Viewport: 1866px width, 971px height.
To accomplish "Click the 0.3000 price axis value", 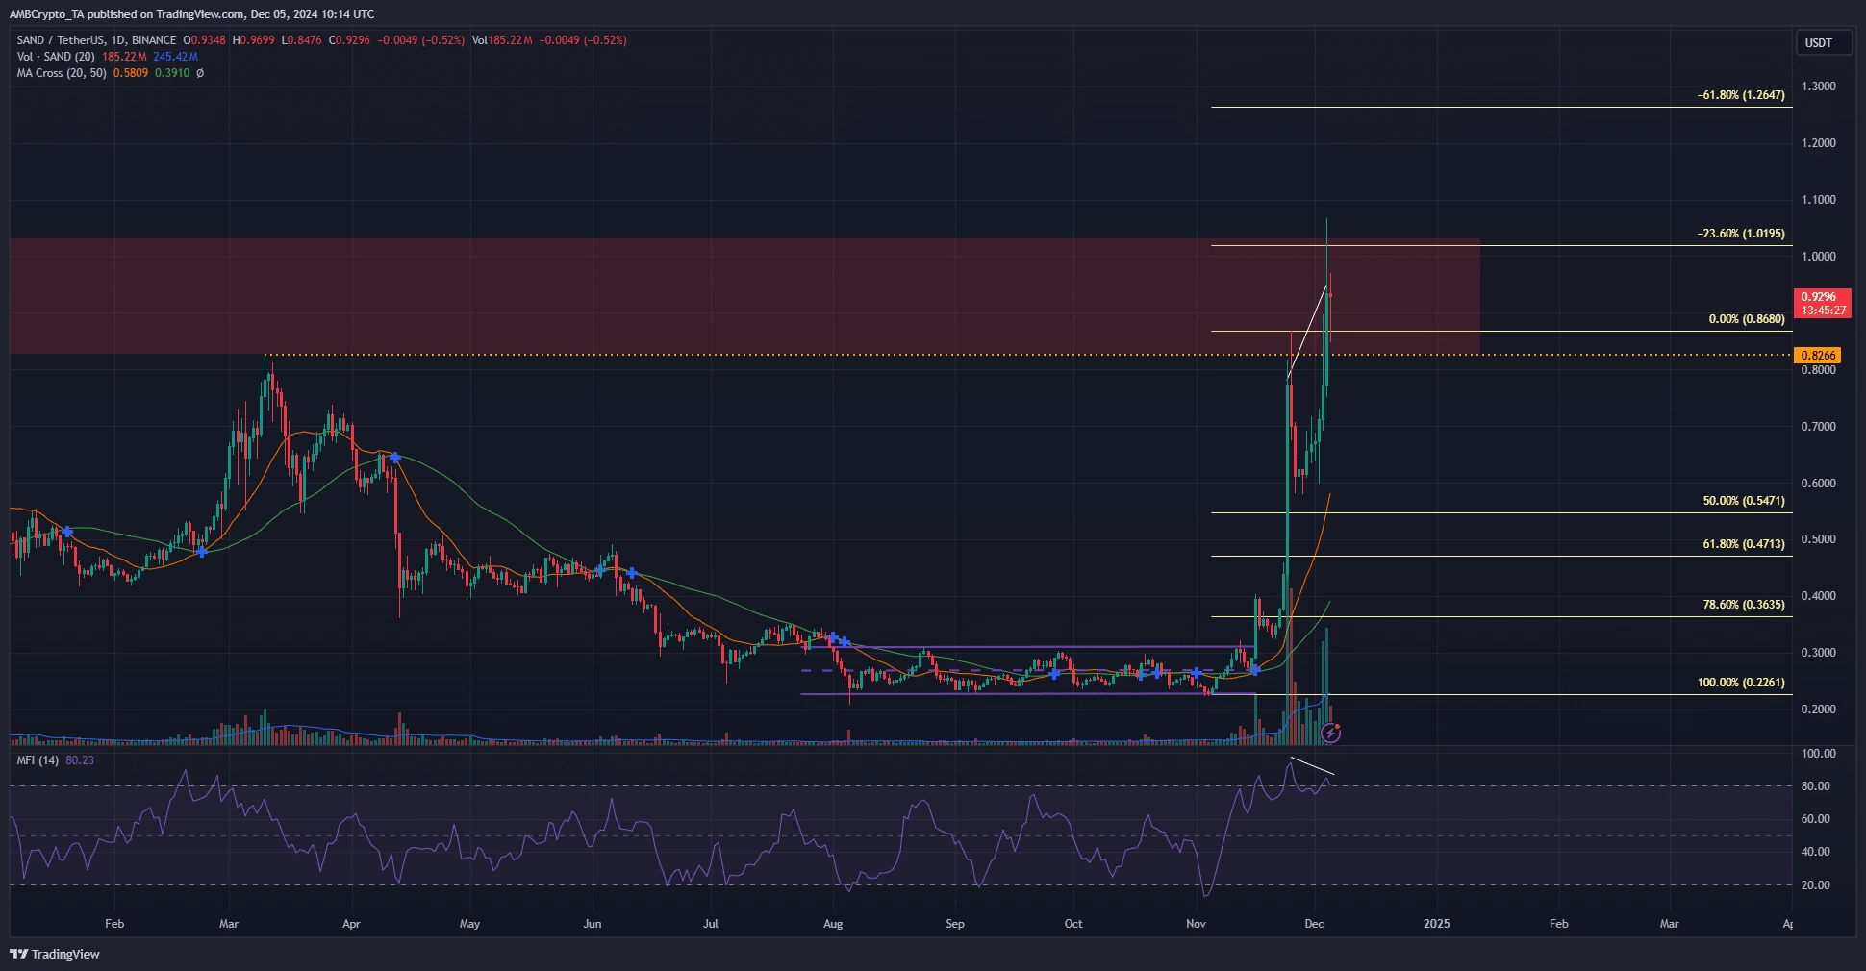I will coord(1819,653).
